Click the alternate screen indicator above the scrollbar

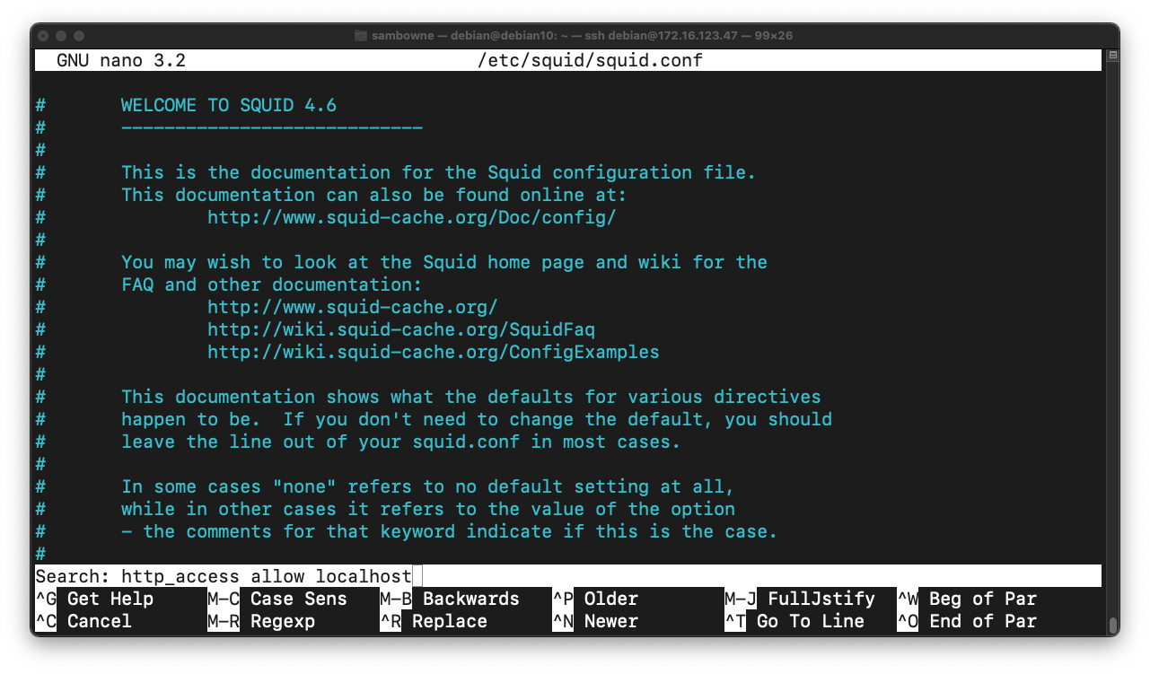(x=1112, y=56)
